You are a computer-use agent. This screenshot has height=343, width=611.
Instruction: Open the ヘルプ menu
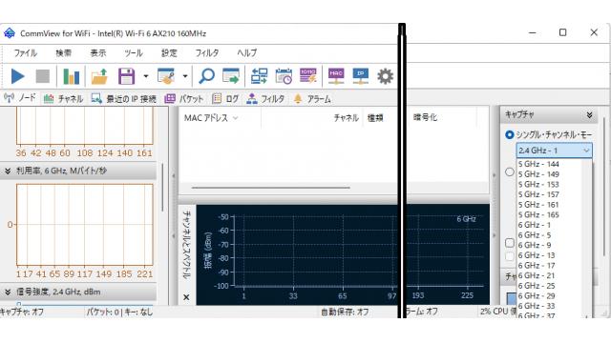pos(247,53)
